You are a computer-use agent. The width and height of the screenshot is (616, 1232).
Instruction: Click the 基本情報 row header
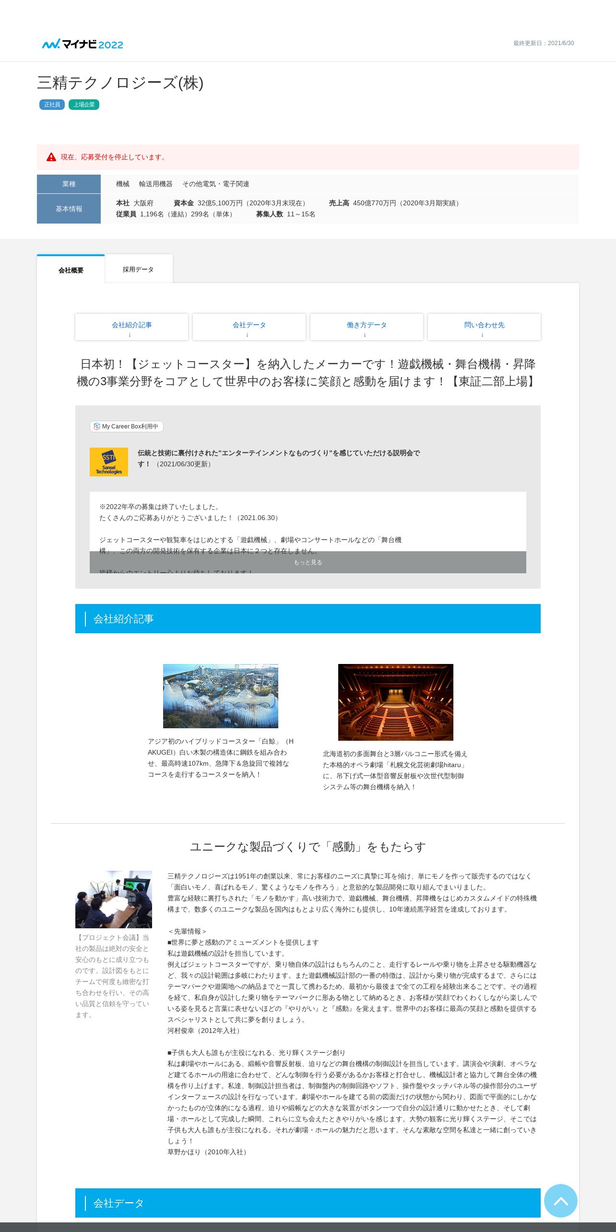click(69, 209)
